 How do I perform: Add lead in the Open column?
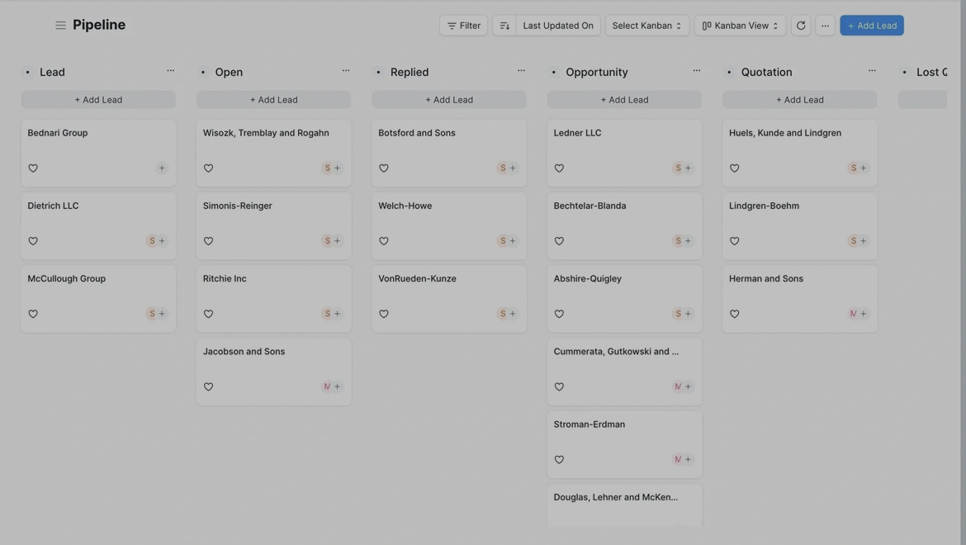point(273,100)
